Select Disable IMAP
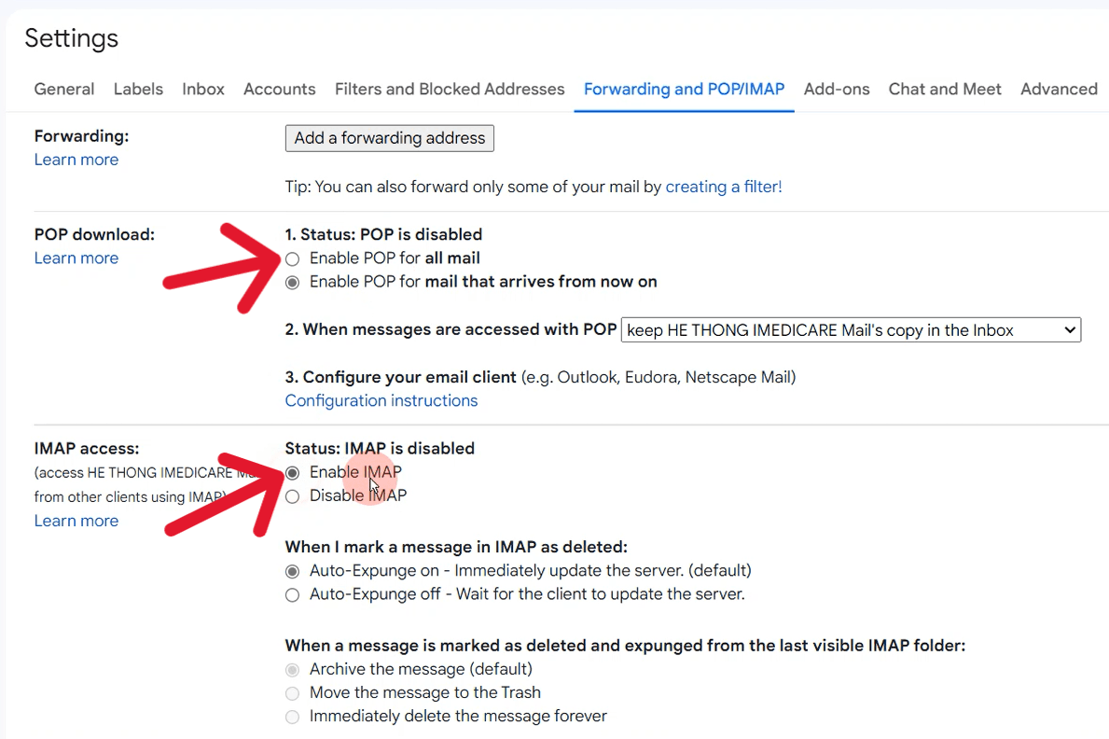 (x=292, y=495)
